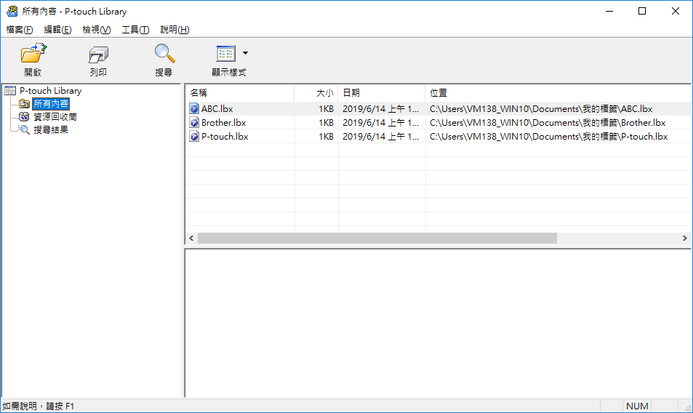The width and height of the screenshot is (693, 413).
Task: Click the ABC.lbx file icon
Action: click(x=194, y=108)
